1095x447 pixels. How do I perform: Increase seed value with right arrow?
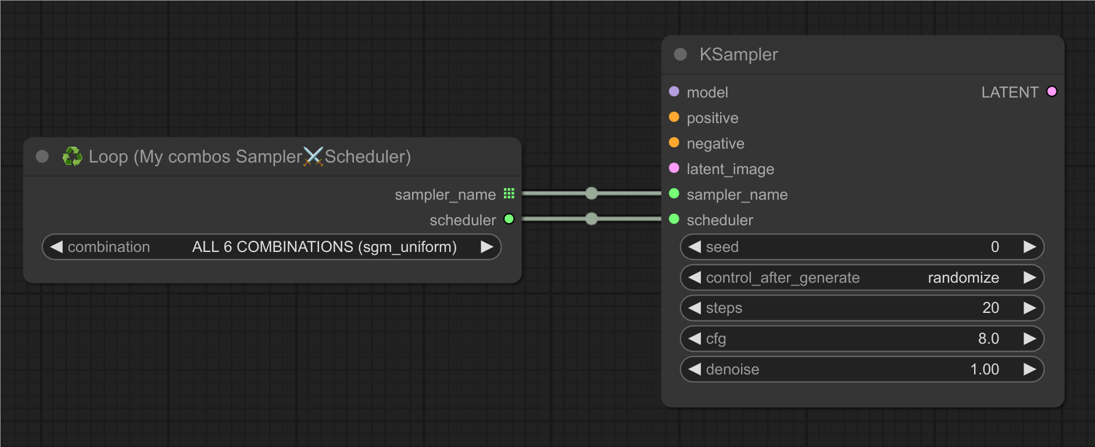(1029, 247)
